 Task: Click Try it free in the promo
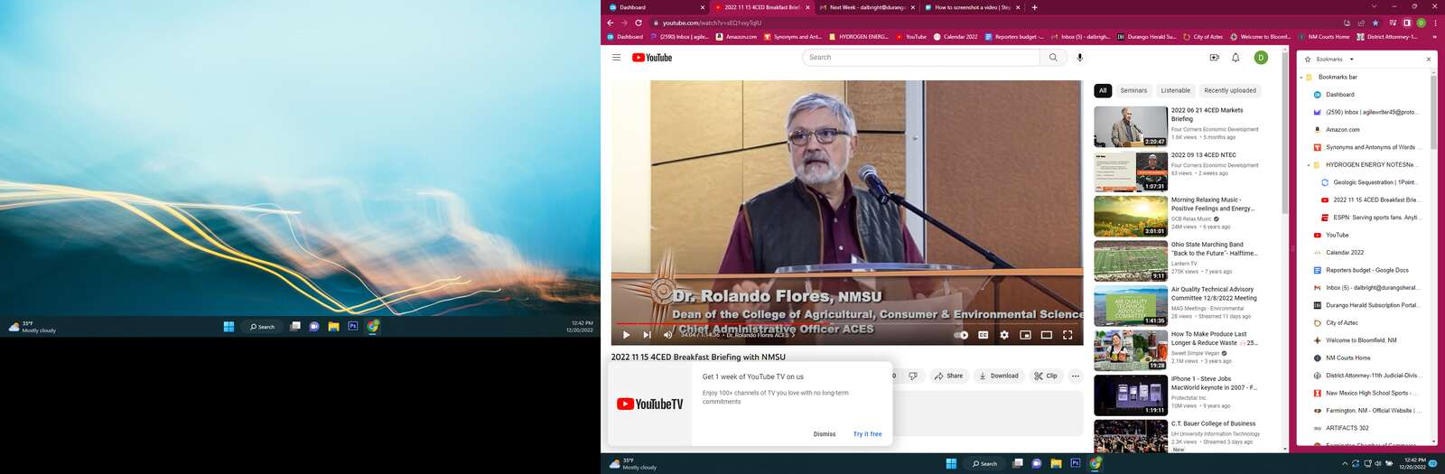click(x=868, y=434)
